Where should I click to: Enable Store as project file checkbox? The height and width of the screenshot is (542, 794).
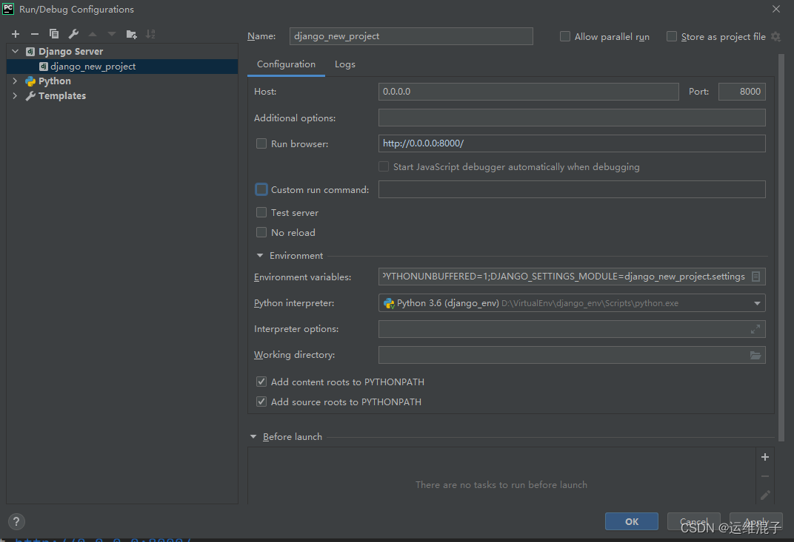click(672, 36)
